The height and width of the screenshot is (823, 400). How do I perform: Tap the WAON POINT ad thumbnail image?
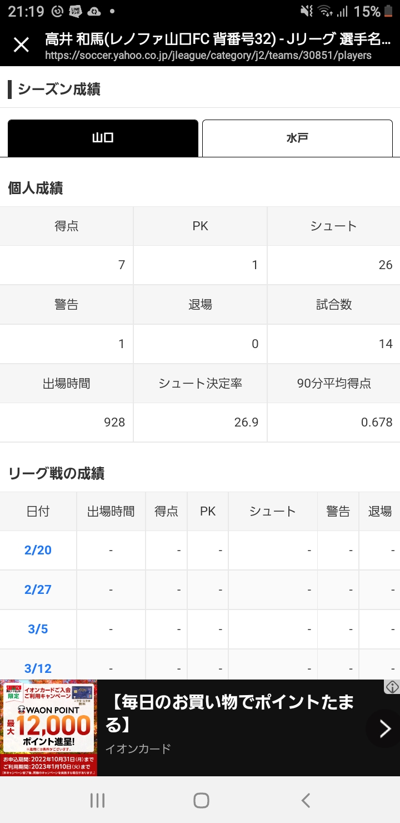pyautogui.click(x=49, y=728)
